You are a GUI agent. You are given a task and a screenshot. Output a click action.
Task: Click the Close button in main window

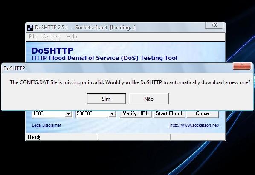coord(202,114)
